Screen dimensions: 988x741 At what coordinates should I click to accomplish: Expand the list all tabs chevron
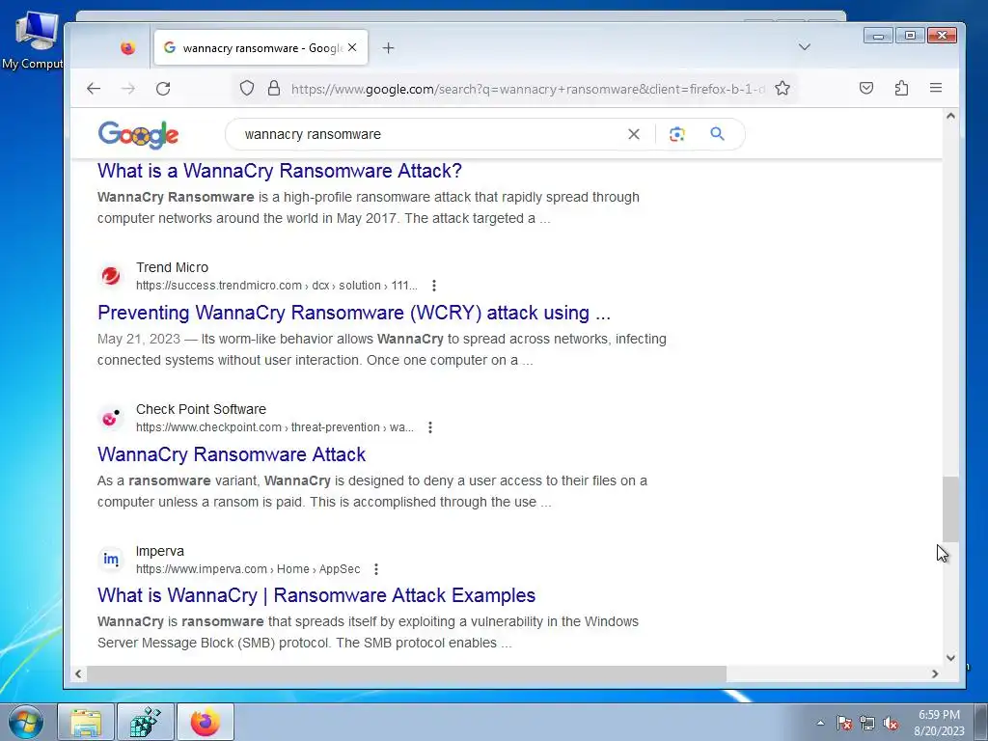(x=804, y=47)
